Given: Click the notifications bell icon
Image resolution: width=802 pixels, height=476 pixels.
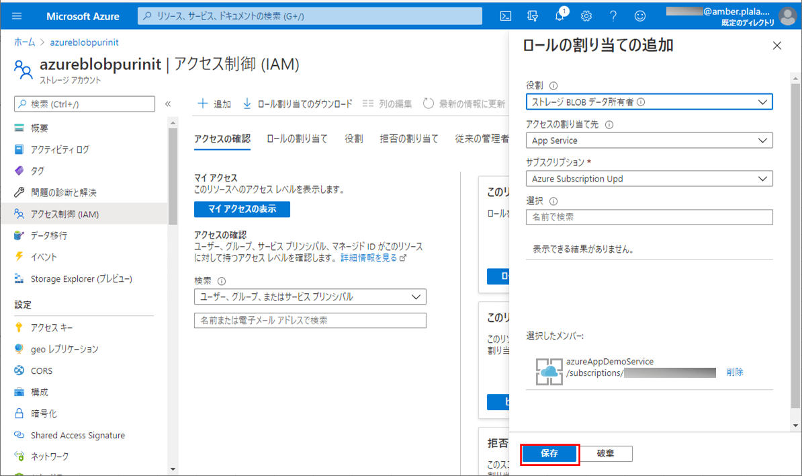Looking at the screenshot, I should pyautogui.click(x=560, y=16).
